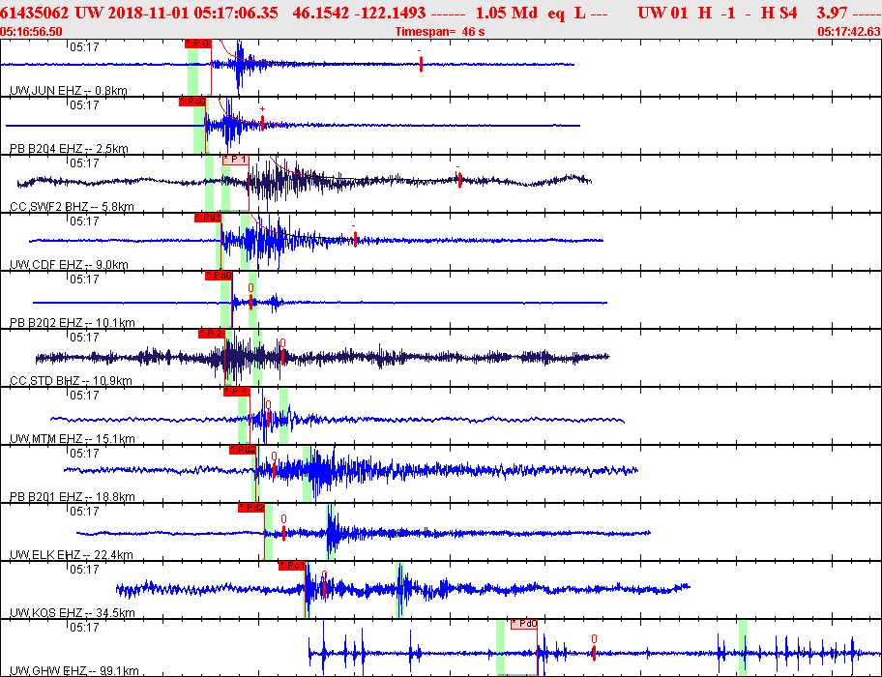This screenshot has height=677, width=882.
Task: Click the event ID '61435062' in header
Action: [34, 13]
